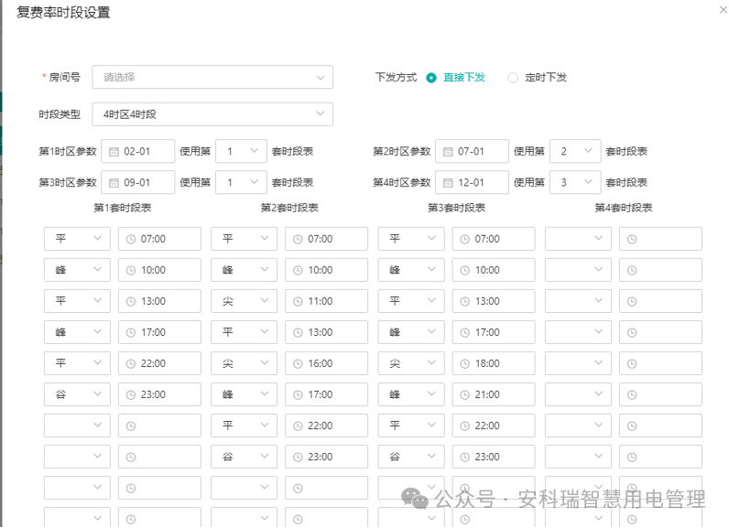Click clock icon in table 1 07:00 field
This screenshot has height=528, width=729.
[131, 240]
